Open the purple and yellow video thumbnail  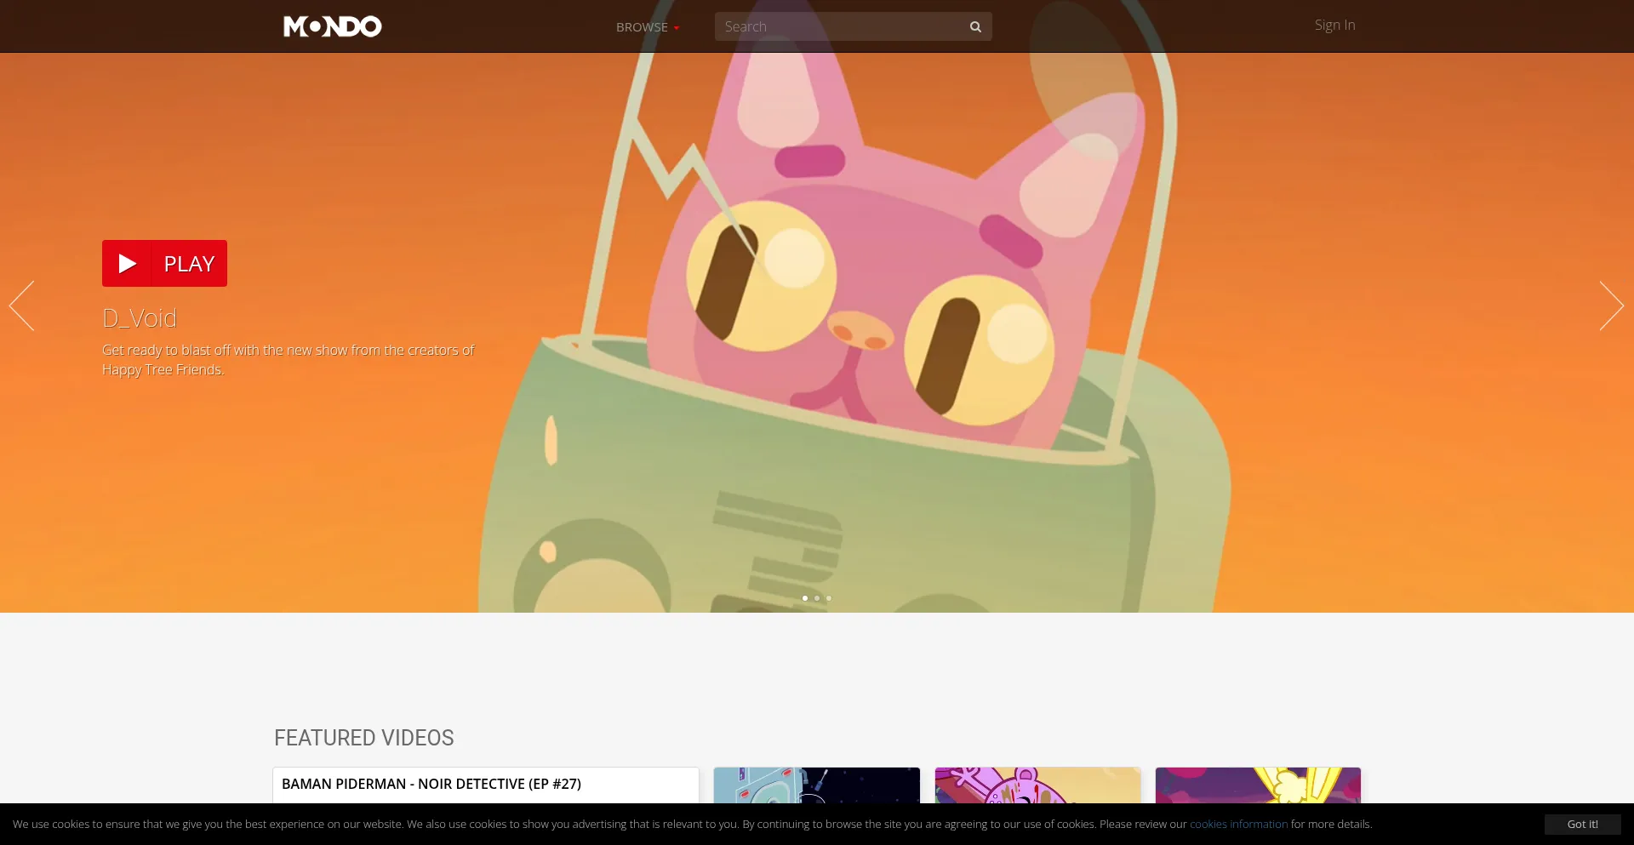pos(1258,785)
